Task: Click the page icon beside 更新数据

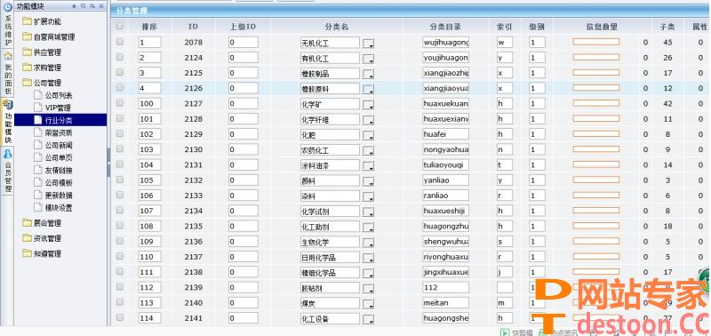Action: pyautogui.click(x=37, y=196)
